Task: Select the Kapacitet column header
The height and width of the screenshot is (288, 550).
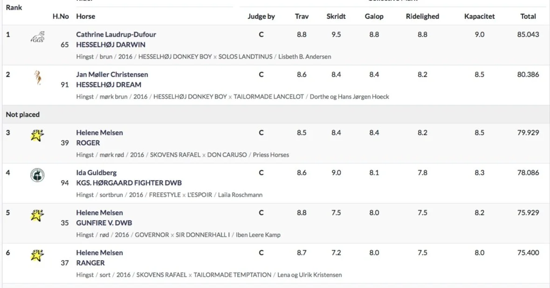Action: (x=480, y=16)
